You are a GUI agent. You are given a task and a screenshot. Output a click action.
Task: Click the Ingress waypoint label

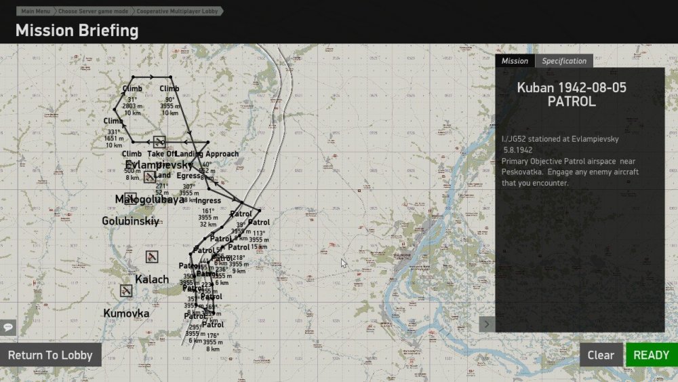(x=208, y=201)
